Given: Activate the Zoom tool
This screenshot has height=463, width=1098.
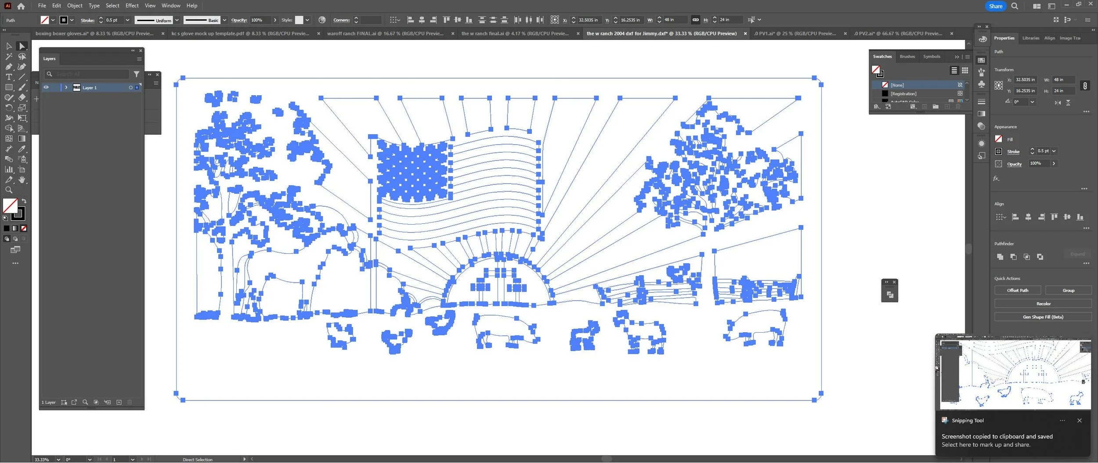Looking at the screenshot, I should coord(9,190).
